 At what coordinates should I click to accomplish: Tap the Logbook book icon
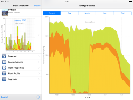click(4, 79)
